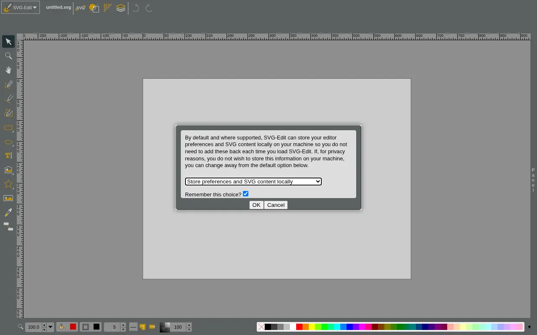This screenshot has height=335, width=537.
Task: Click the Undo arrow
Action: point(136,8)
